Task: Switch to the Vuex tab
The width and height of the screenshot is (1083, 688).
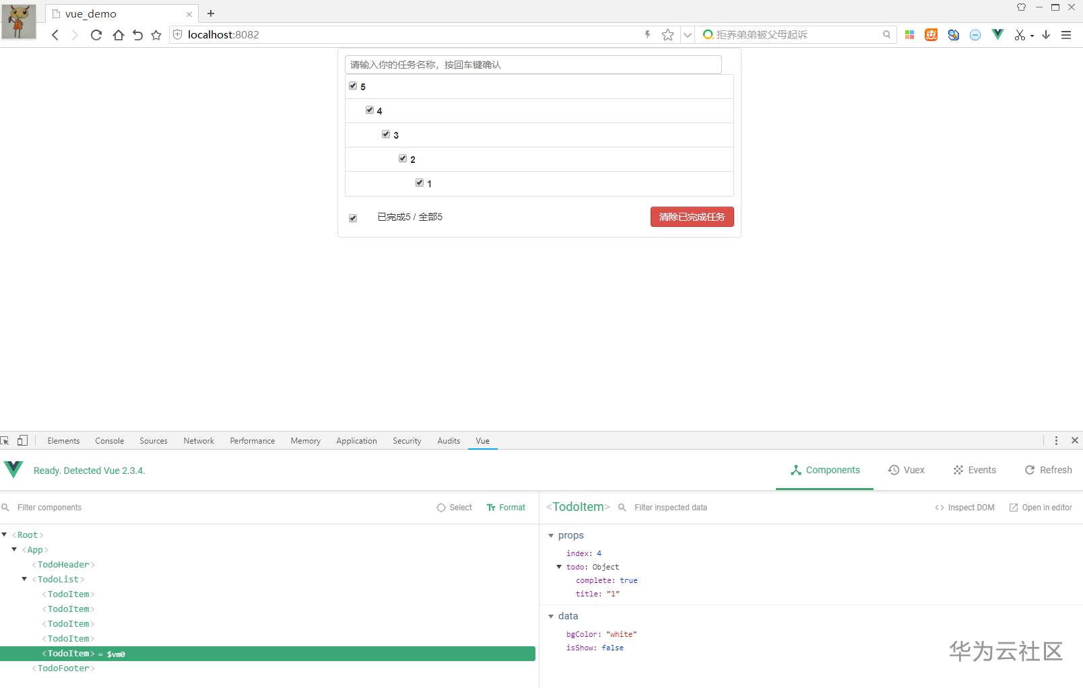Action: pyautogui.click(x=907, y=470)
